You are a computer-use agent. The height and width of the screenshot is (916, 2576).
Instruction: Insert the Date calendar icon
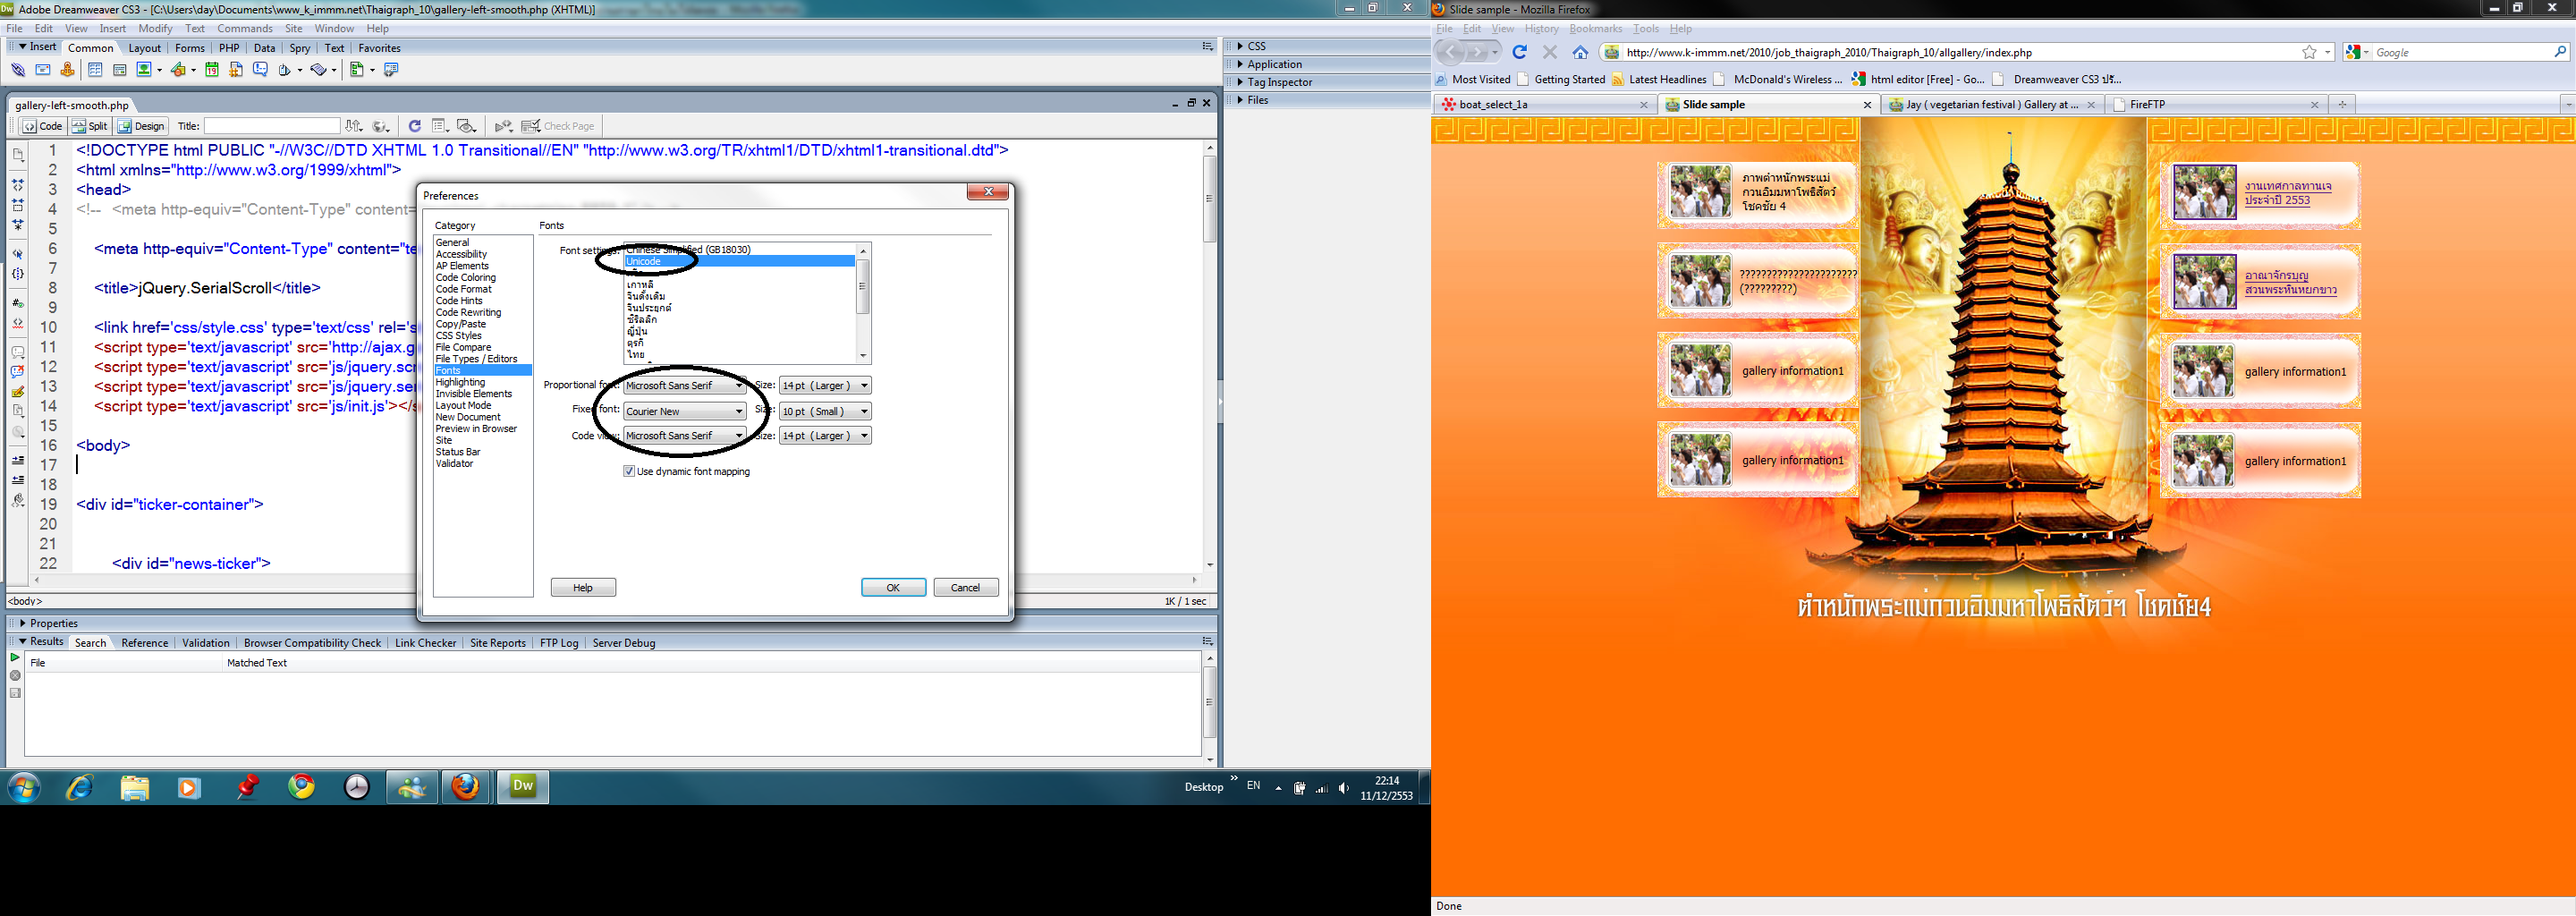point(212,70)
